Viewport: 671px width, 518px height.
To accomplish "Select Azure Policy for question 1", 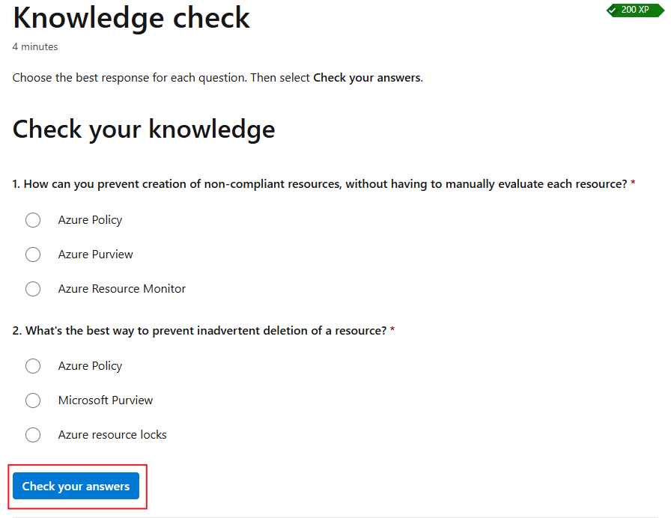I will [x=33, y=220].
